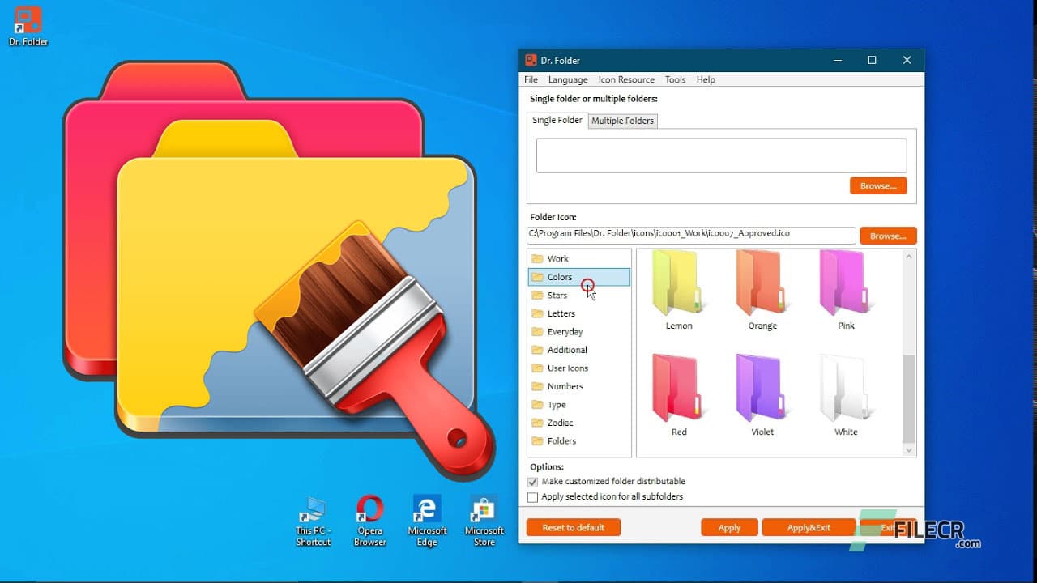
Task: Open the Tools menu
Action: coord(675,79)
